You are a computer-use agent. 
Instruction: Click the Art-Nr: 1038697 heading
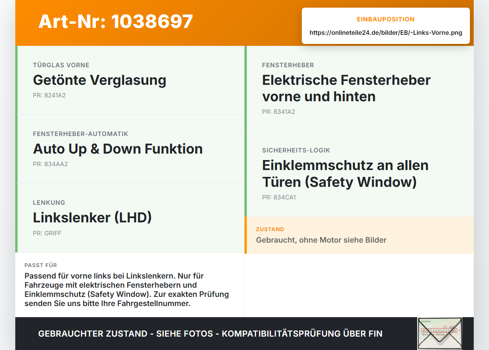[115, 21]
